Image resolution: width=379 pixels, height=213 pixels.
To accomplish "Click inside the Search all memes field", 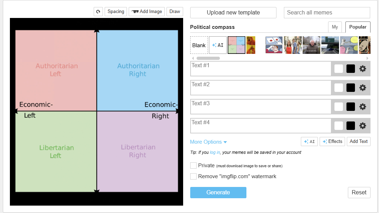I will coord(327,13).
